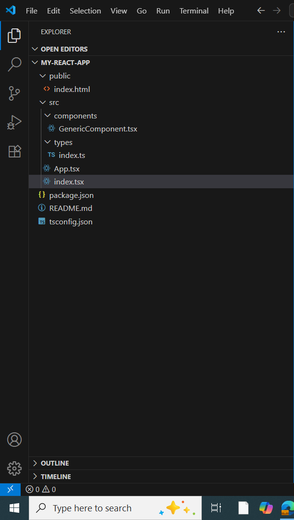Open the Run and Debug view

point(14,122)
